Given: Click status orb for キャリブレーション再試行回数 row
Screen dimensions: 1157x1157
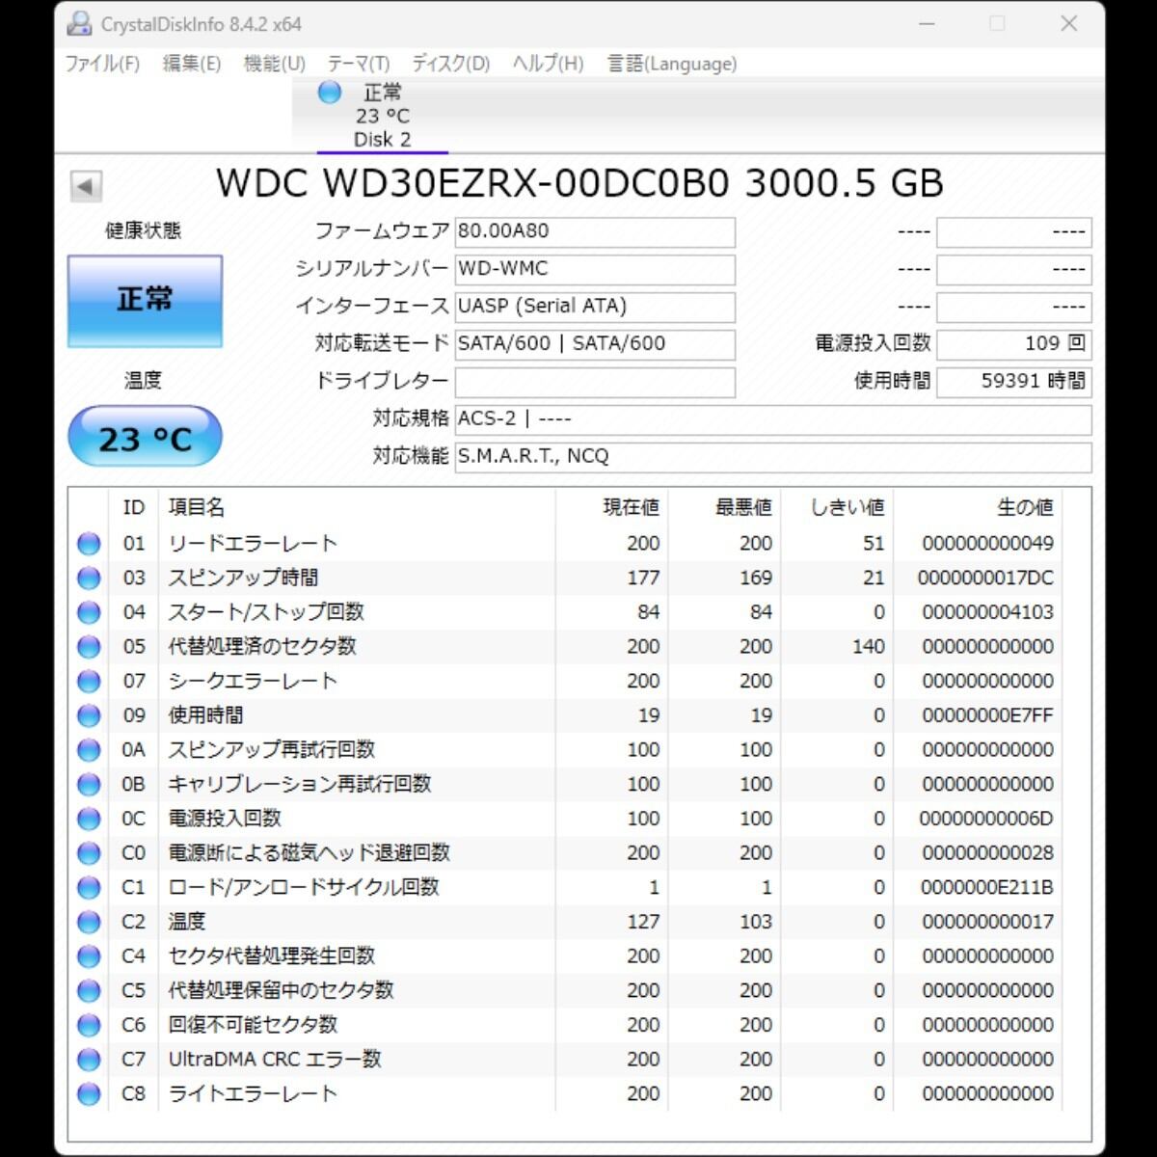Looking at the screenshot, I should (89, 785).
